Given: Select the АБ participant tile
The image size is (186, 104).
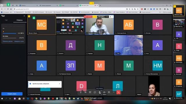Looking at the screenshot, I should pos(128,25).
